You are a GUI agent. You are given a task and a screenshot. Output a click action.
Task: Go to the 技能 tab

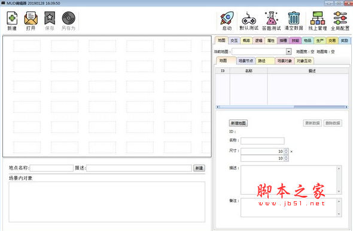pos(296,41)
